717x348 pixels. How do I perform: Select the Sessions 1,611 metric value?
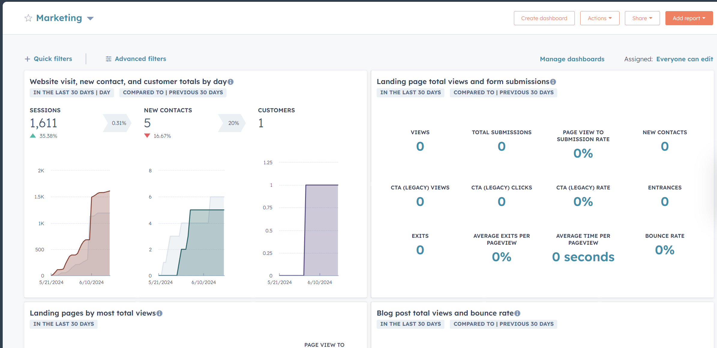point(43,123)
